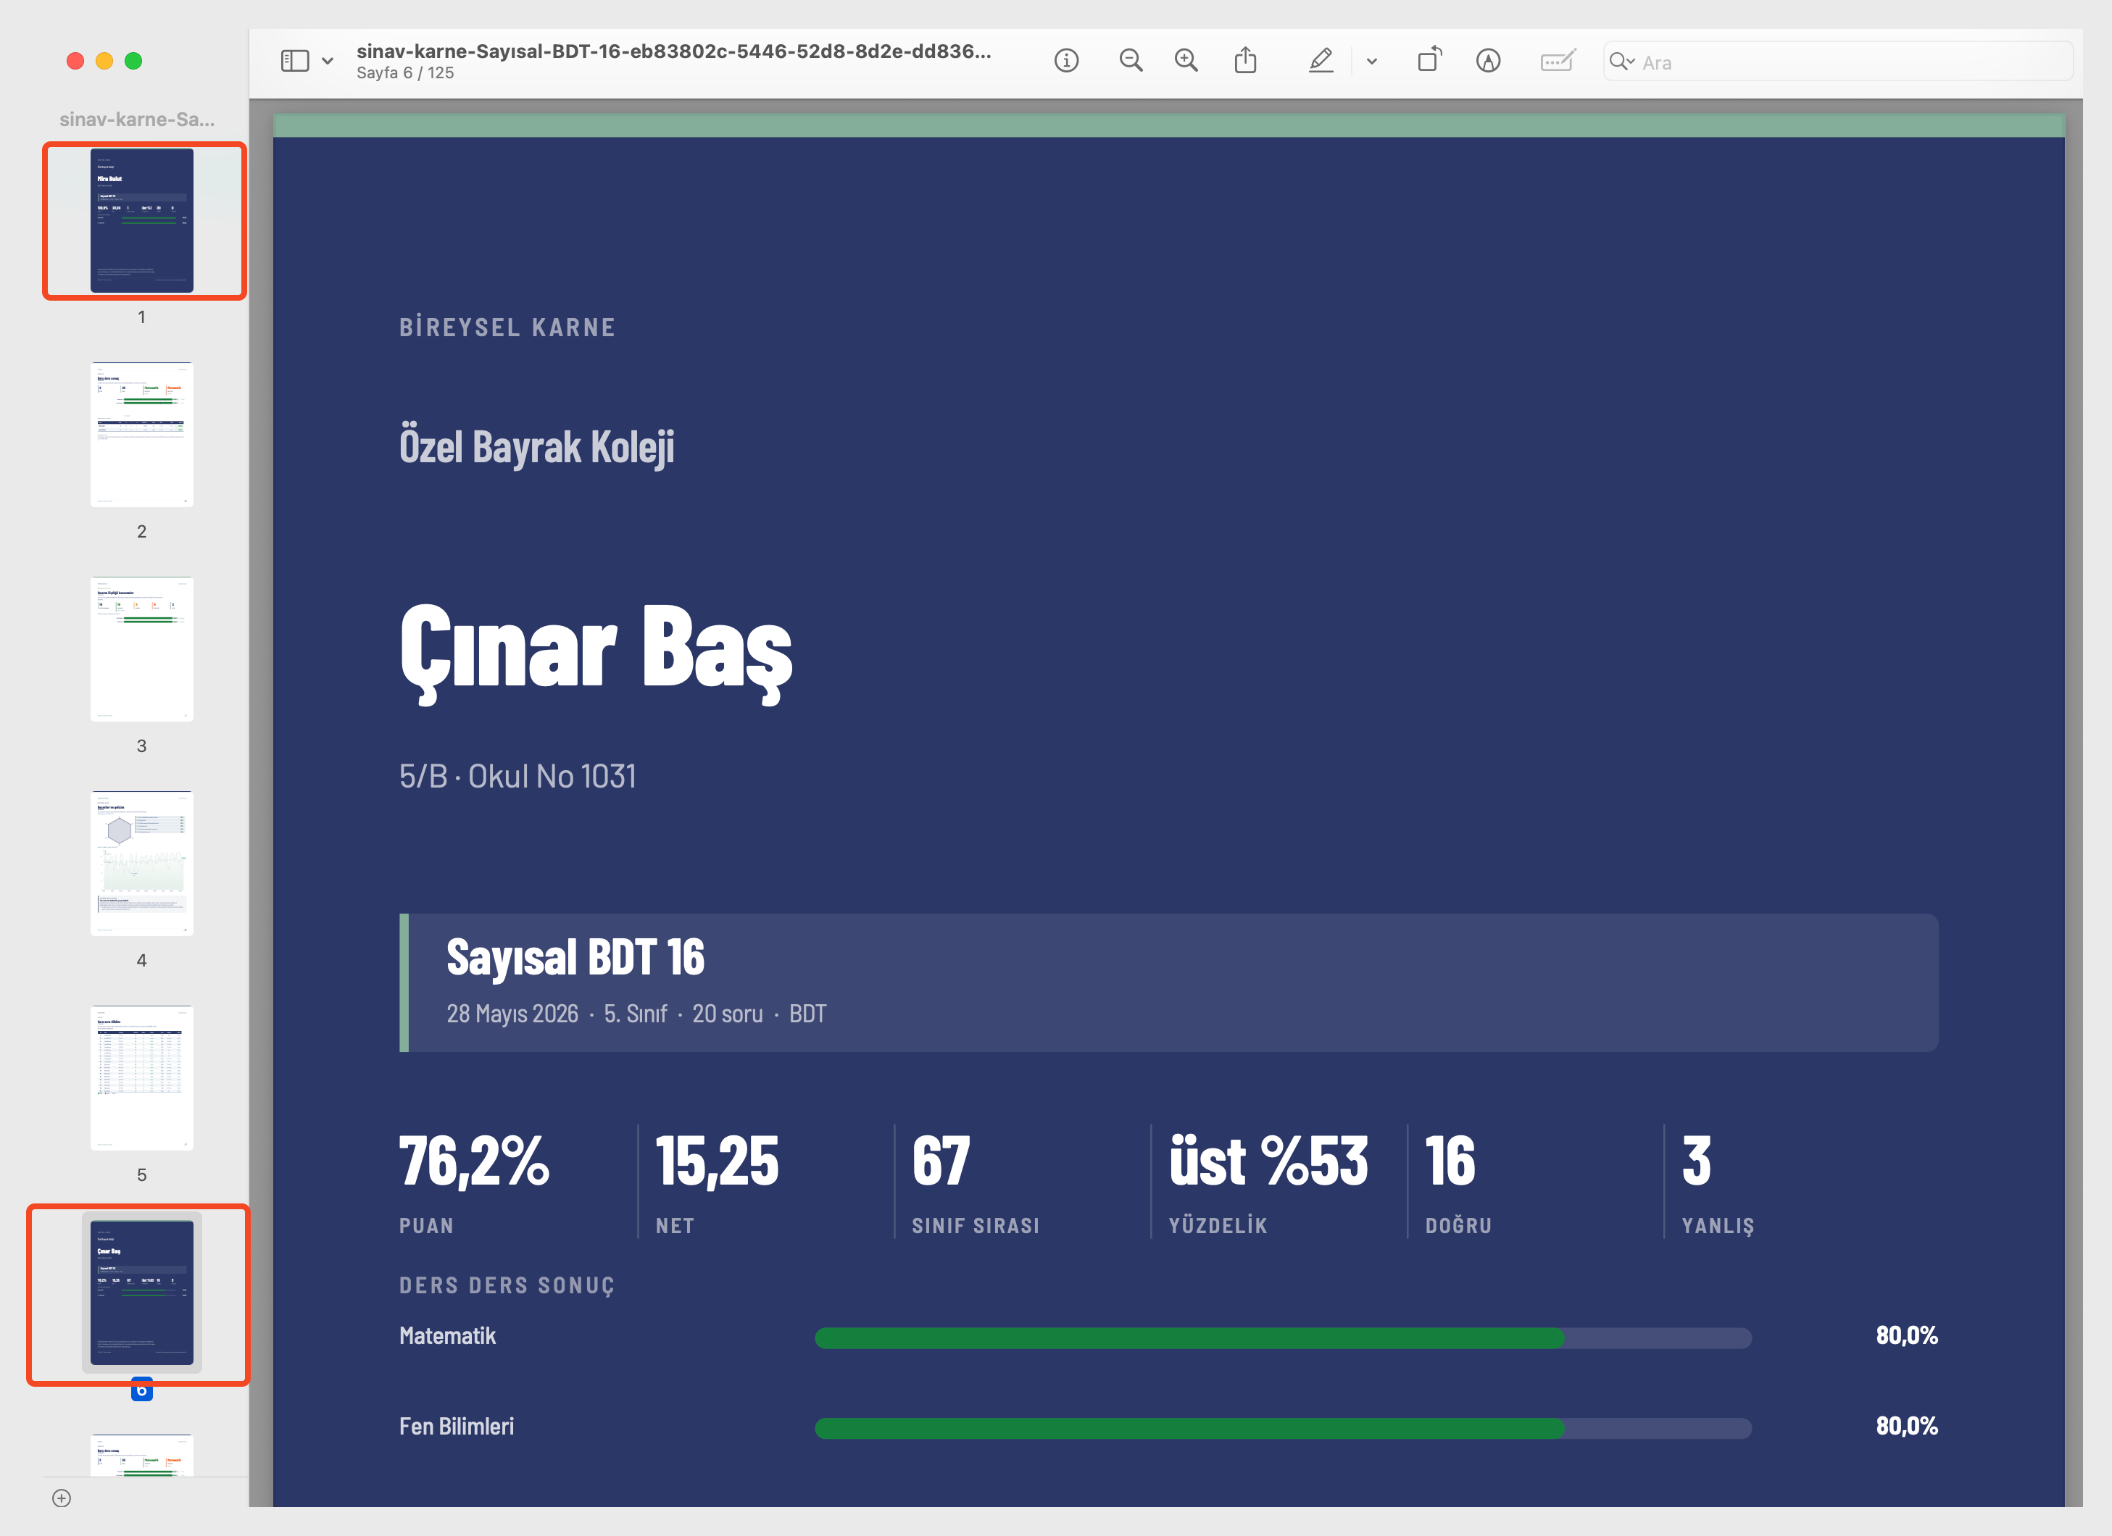Select the highlight pen tool
Viewport: 2112px width, 1536px height.
point(1321,62)
